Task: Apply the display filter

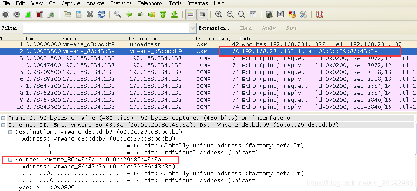Action: tap(269, 28)
